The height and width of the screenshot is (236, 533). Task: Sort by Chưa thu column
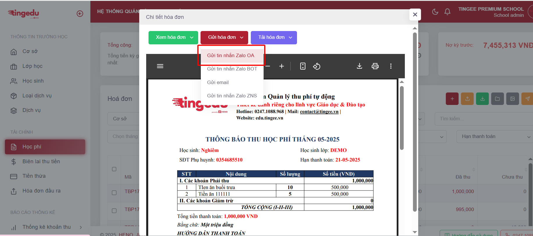(512, 177)
